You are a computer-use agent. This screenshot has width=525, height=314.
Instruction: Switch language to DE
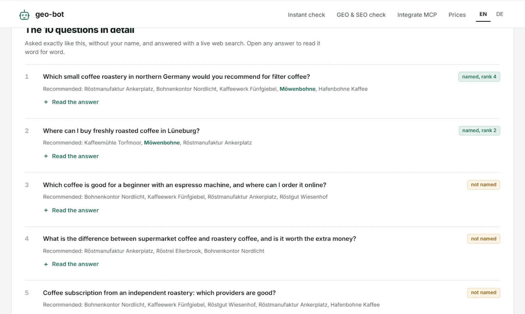[x=500, y=14]
